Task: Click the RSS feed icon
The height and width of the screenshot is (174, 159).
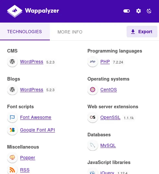Action: point(12,170)
